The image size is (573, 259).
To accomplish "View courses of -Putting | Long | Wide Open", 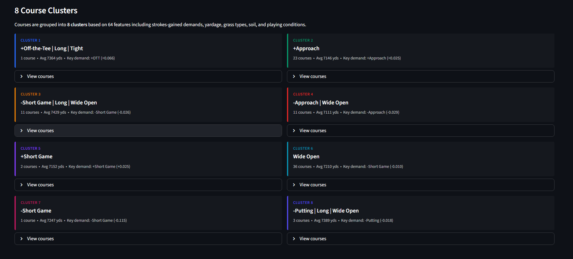I will (313, 239).
